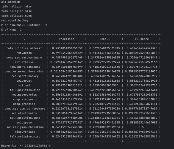
Task: Click the Macro-F1 result line
Action: pos(26,145)
